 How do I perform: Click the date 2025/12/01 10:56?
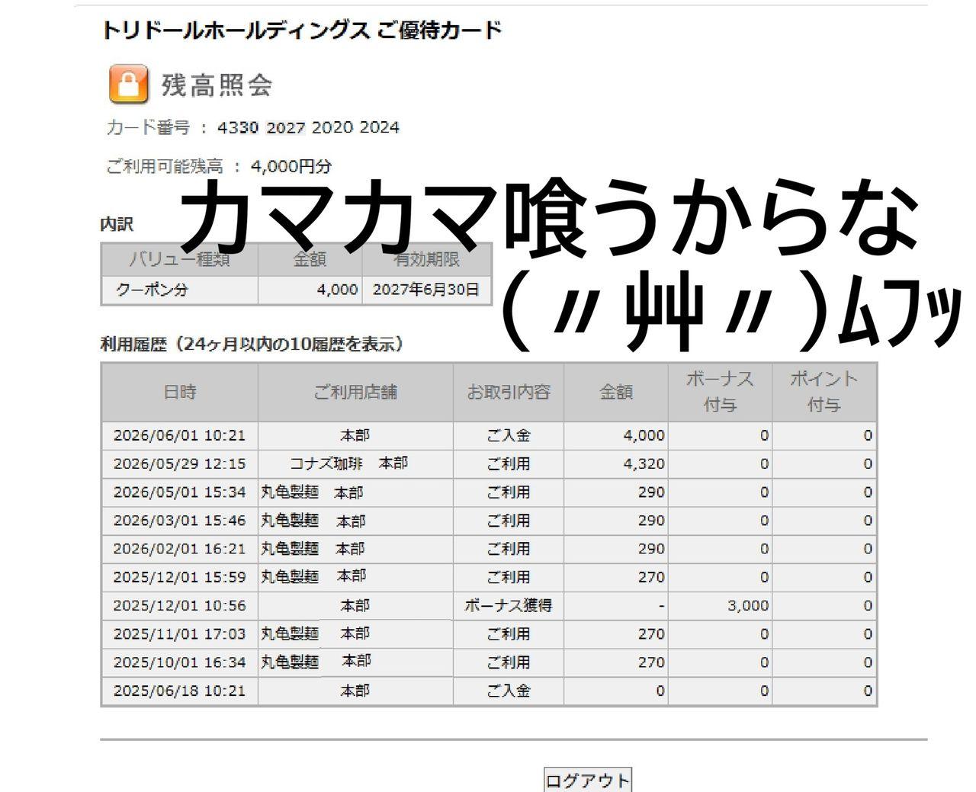[180, 605]
